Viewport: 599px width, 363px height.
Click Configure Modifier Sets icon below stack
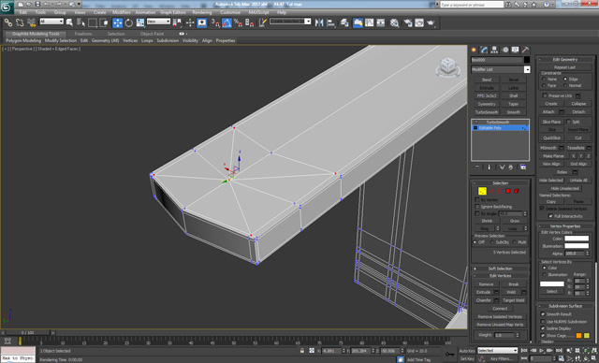[523, 167]
